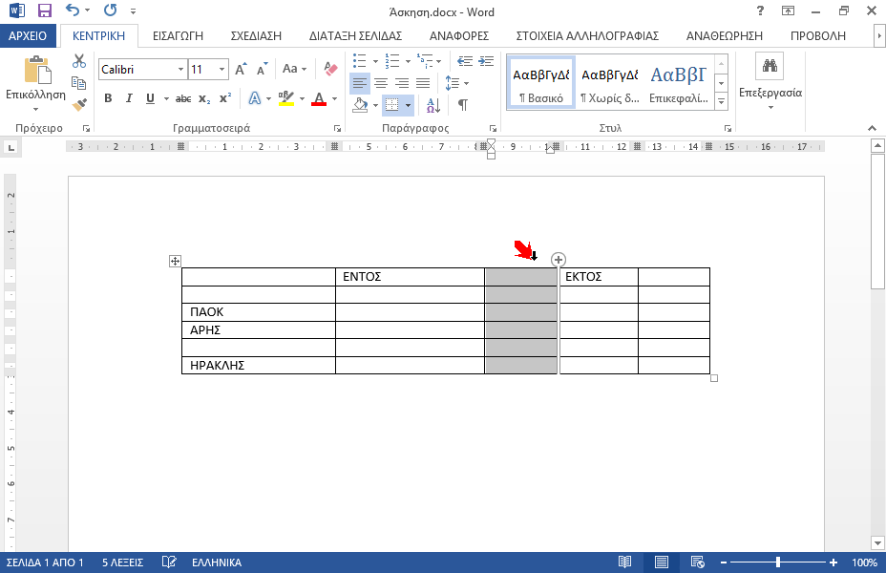Open the ΑΡΧΕΙΟ file tab
The height and width of the screenshot is (573, 886).
click(28, 35)
